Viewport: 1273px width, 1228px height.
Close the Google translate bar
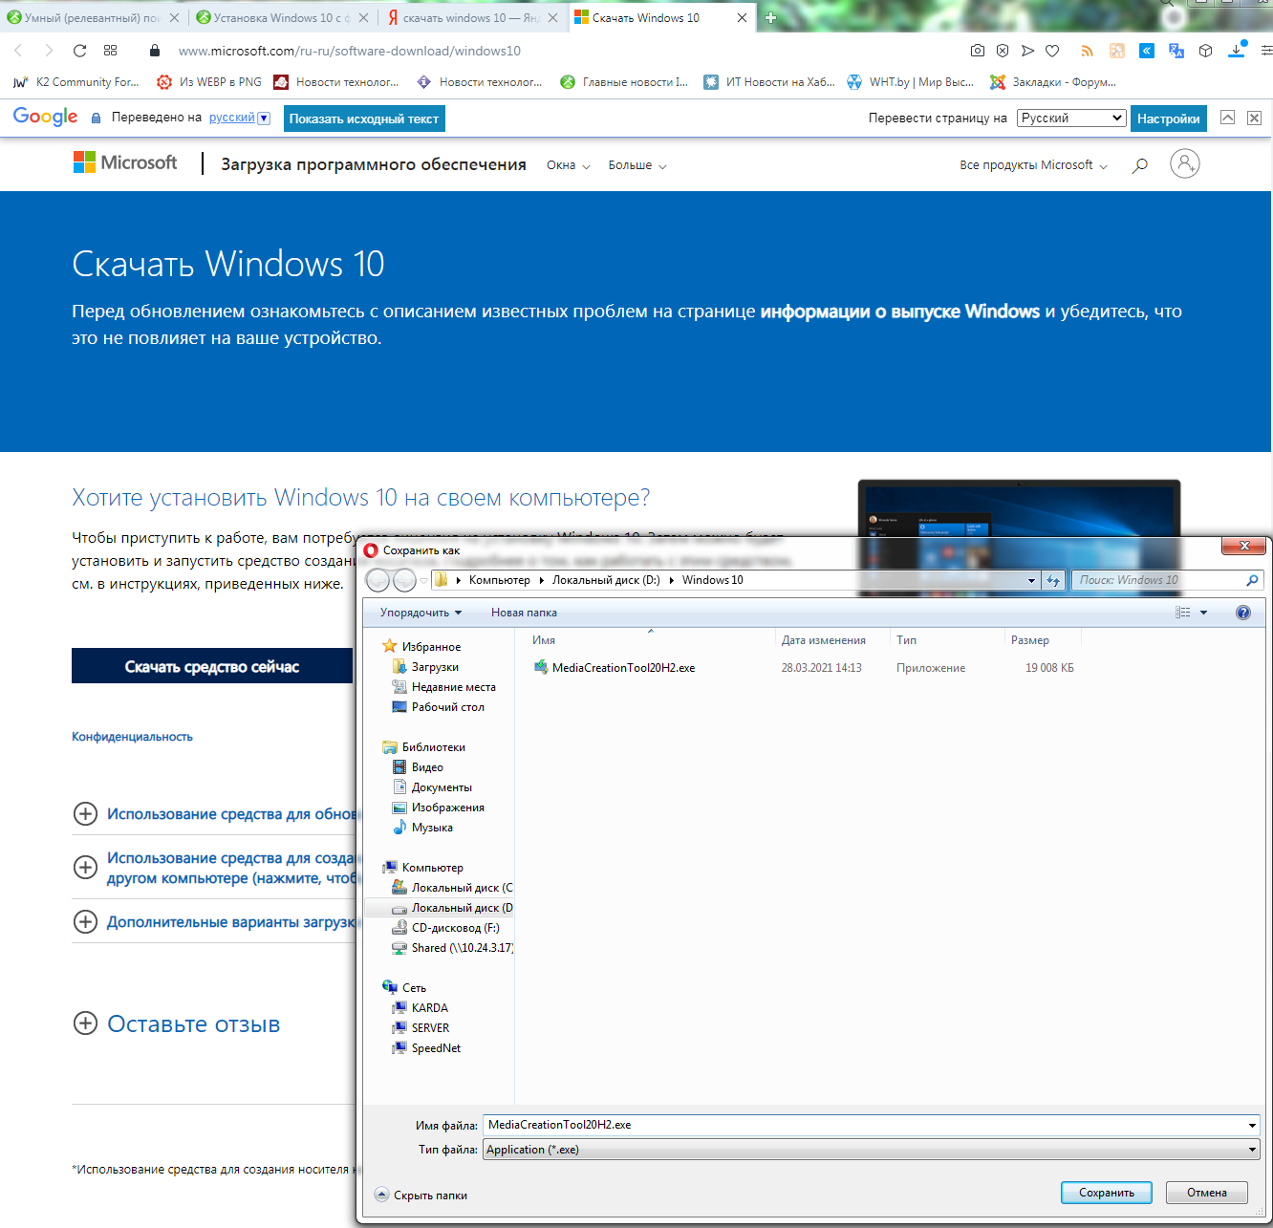click(1254, 118)
